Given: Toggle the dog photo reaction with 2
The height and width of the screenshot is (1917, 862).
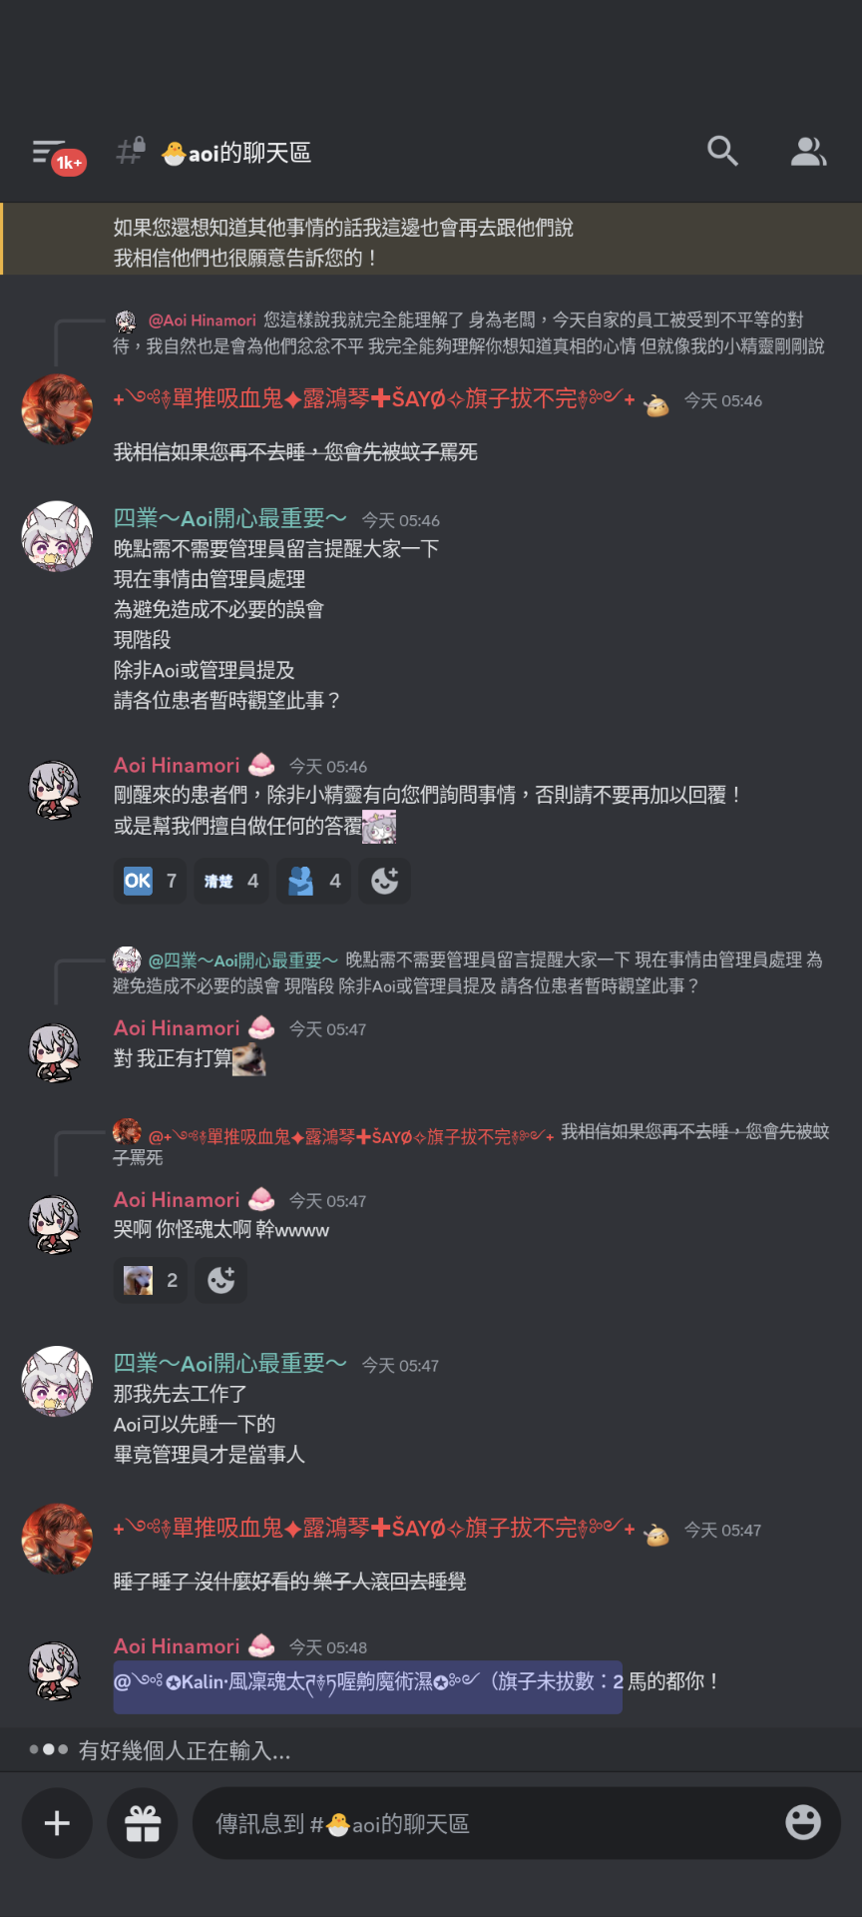Looking at the screenshot, I should click(151, 1280).
